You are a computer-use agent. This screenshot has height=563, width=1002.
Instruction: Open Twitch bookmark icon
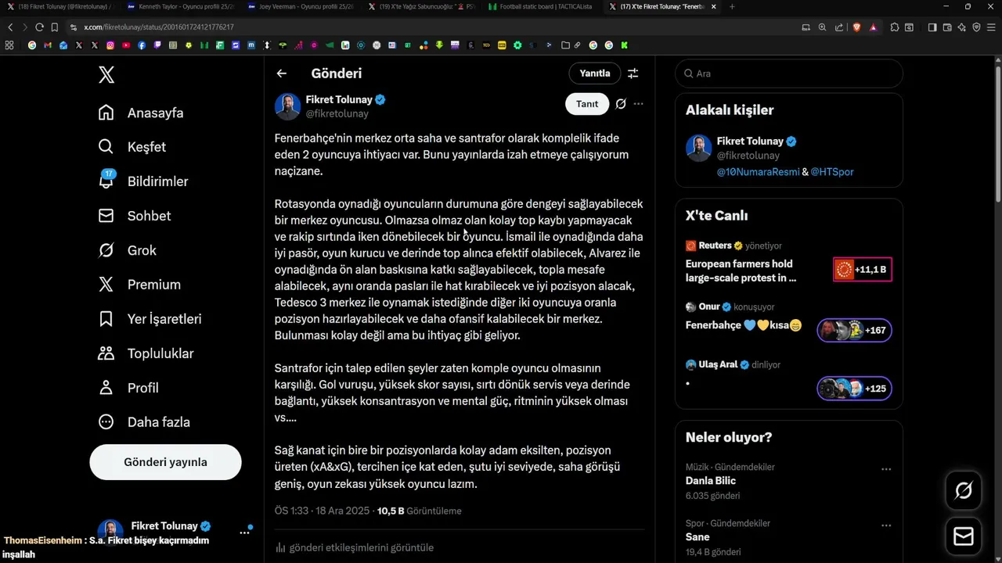tap(157, 45)
